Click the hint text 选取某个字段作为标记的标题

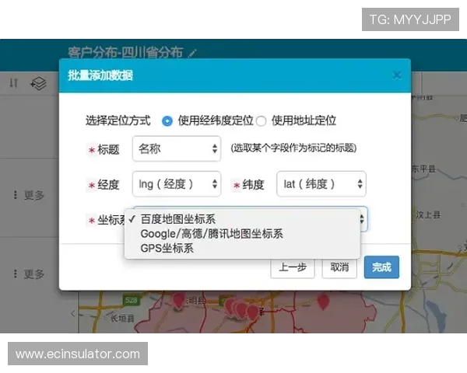[293, 148]
